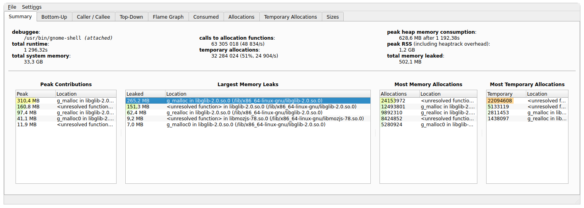584x208 pixels.
Task: Select the 12493801 allocations row
Action: pos(428,106)
